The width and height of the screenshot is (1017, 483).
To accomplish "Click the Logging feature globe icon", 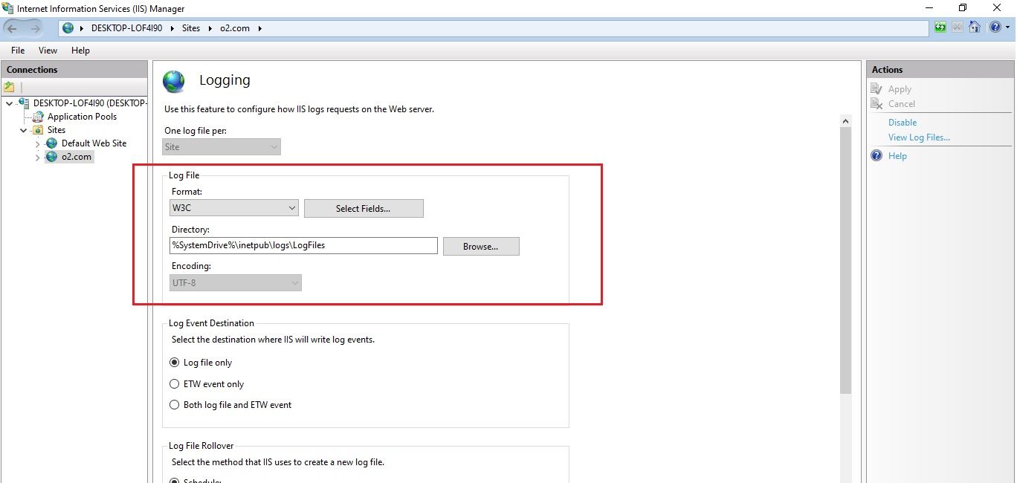I will point(173,82).
